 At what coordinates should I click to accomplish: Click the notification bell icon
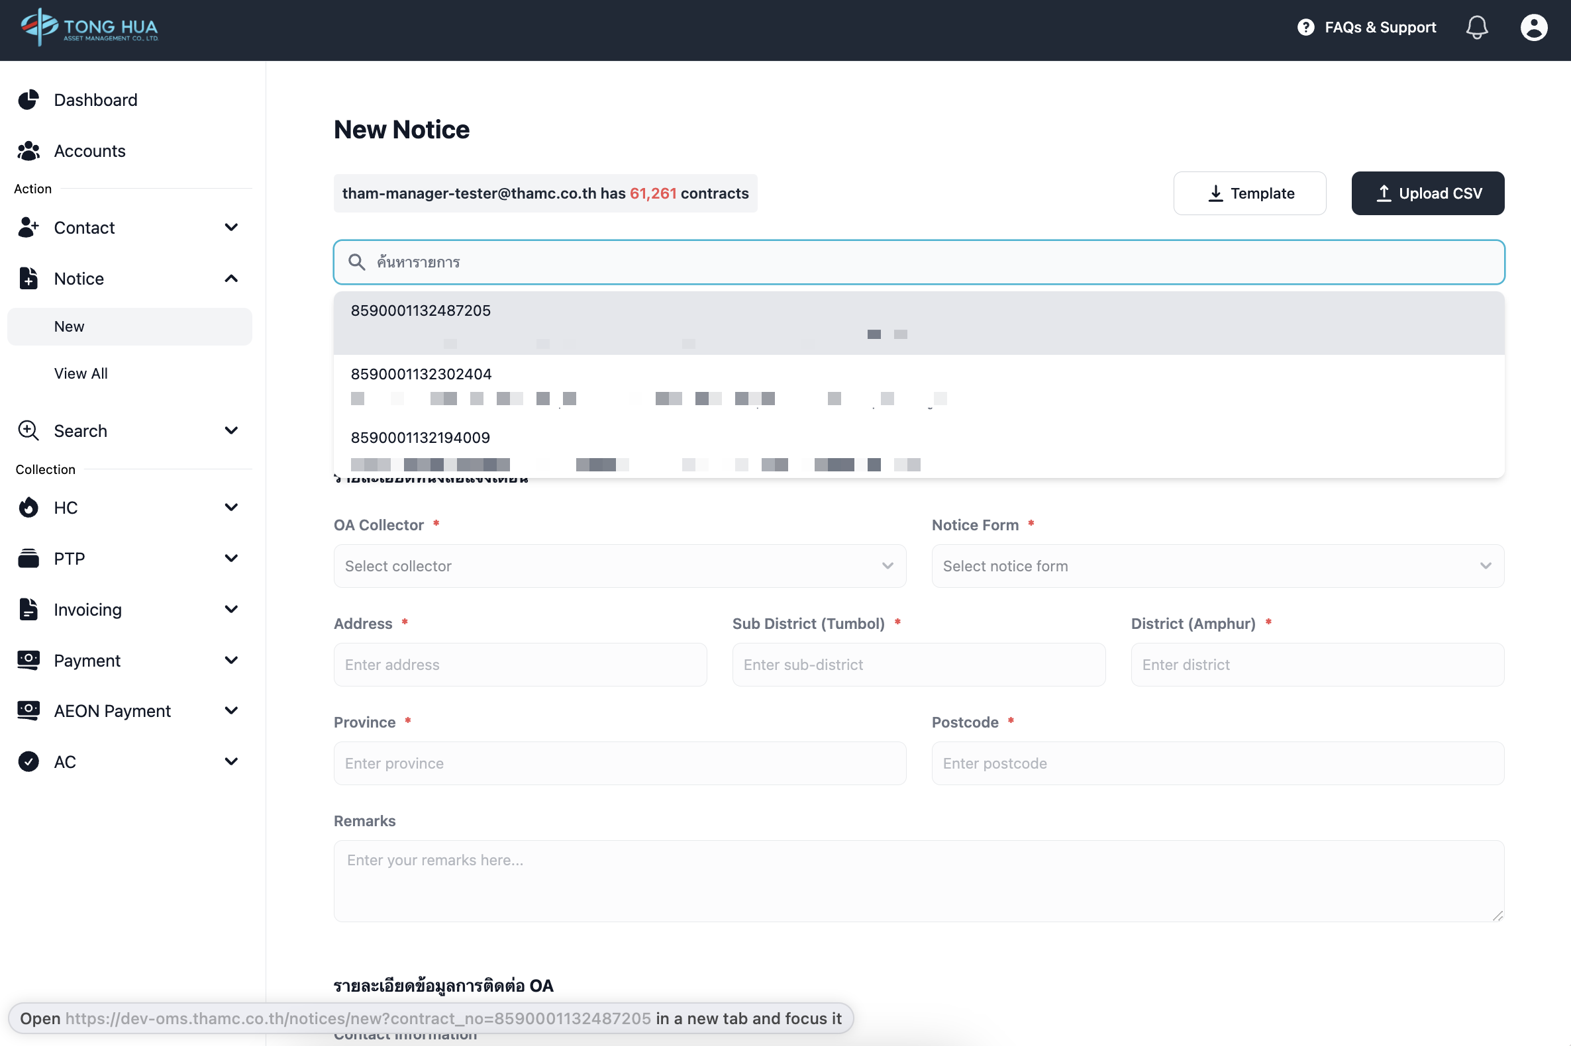pyautogui.click(x=1476, y=27)
